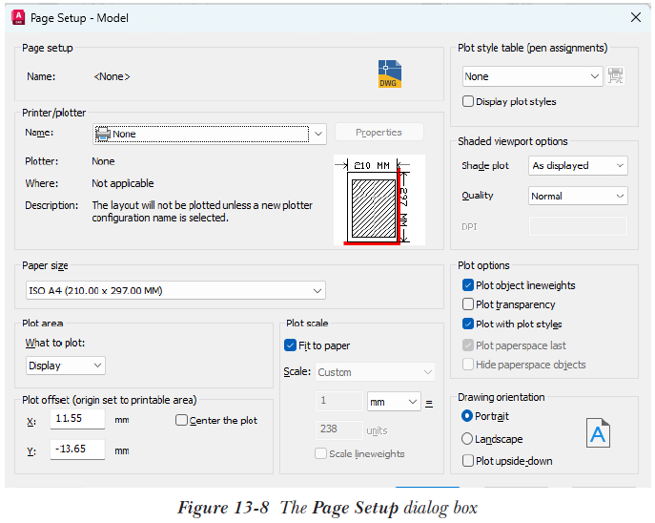Open the Scale dropdown showing Custom
This screenshot has width=655, height=523.
coord(375,372)
